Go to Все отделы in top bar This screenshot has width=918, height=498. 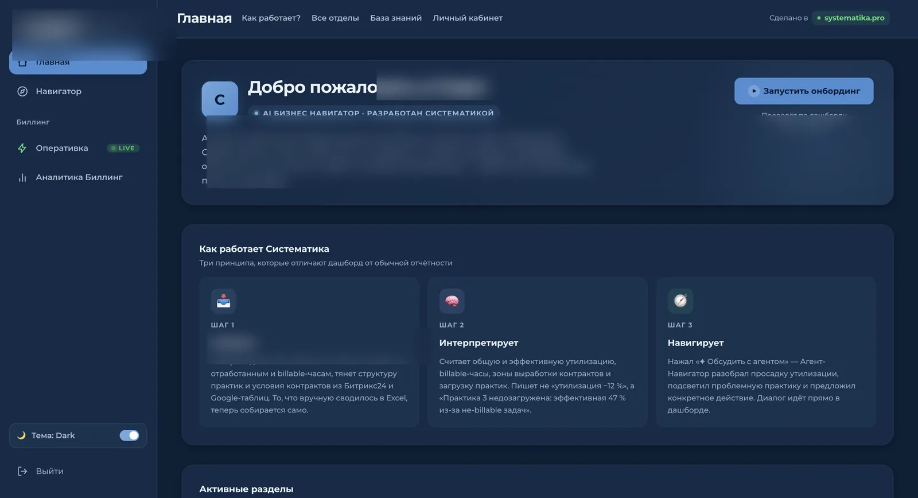pos(335,18)
